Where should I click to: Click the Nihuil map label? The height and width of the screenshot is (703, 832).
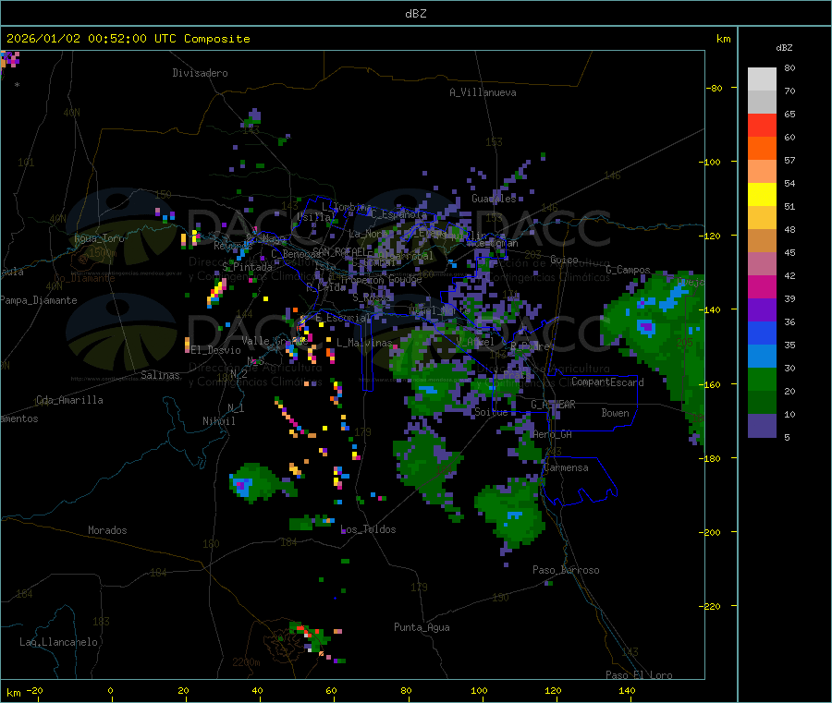click(x=219, y=421)
